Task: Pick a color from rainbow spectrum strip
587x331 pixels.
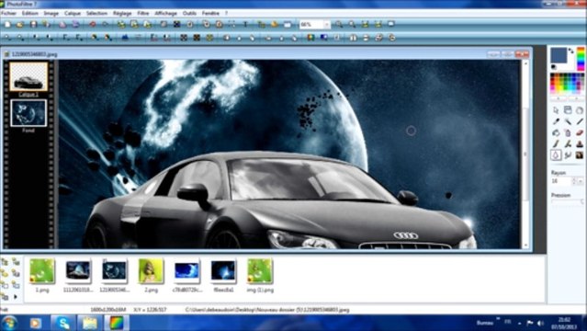Action: [x=581, y=59]
